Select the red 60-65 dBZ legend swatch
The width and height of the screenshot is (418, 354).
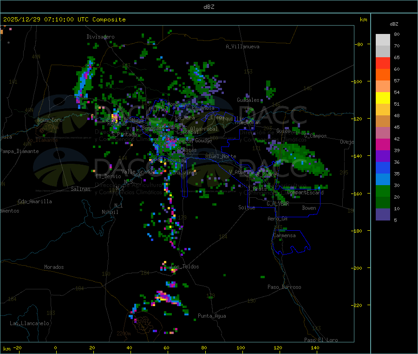pyautogui.click(x=383, y=63)
